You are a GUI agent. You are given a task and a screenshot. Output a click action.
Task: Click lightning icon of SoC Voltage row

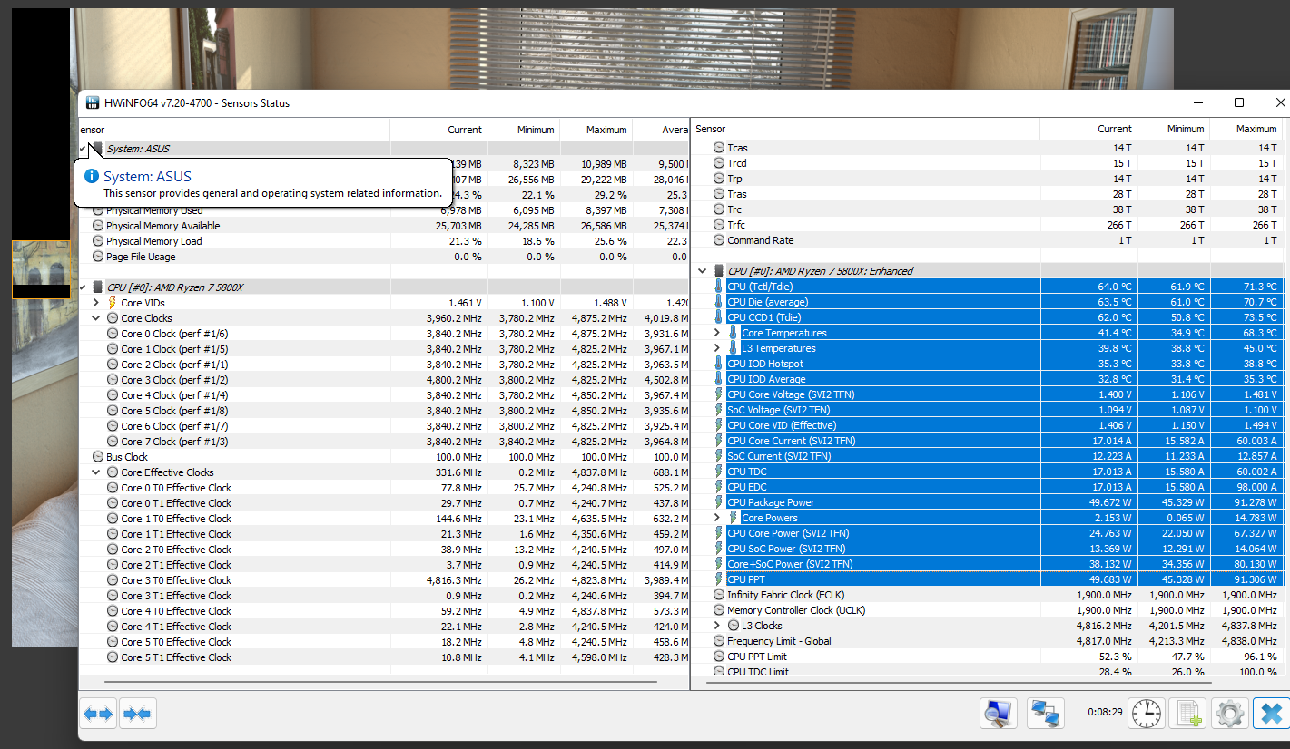tap(719, 410)
